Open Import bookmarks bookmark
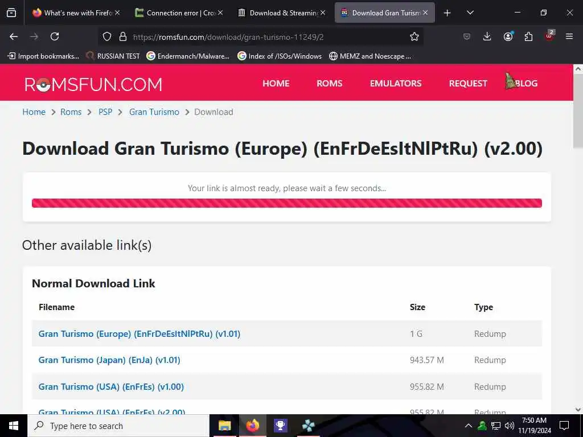This screenshot has width=583, height=437. pos(43,56)
